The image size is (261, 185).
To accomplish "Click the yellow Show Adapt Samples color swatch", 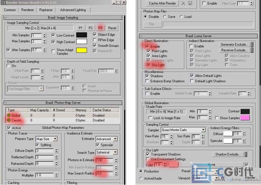I will [x=82, y=50].
